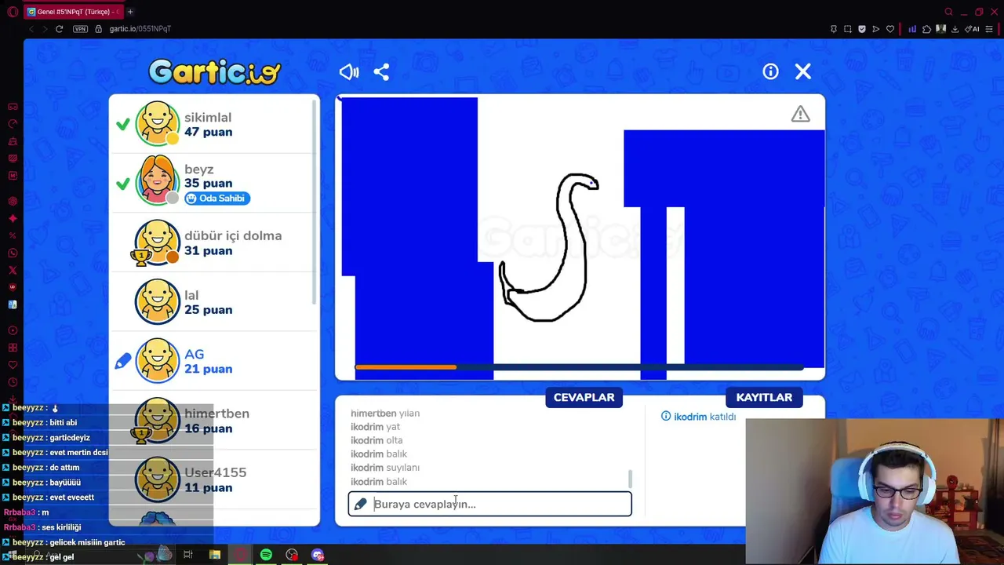Click player name 'himertben' in the list
Screen dimensions: 1004x565
[216, 414]
